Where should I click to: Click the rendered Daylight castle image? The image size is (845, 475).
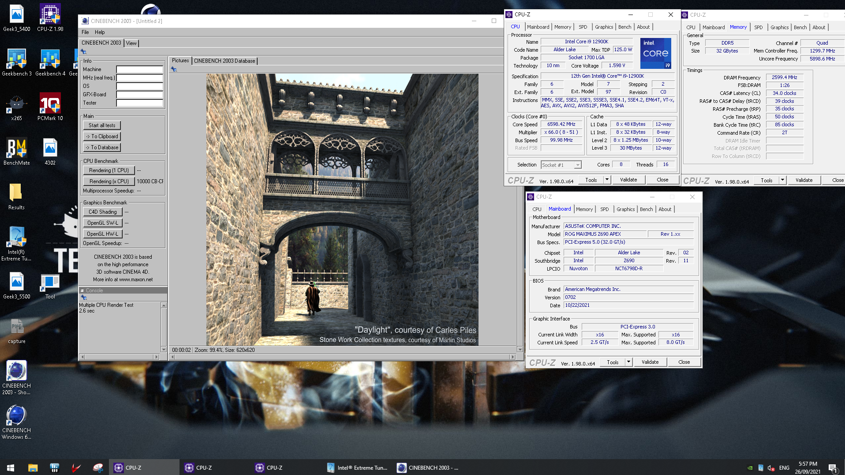[x=342, y=209]
